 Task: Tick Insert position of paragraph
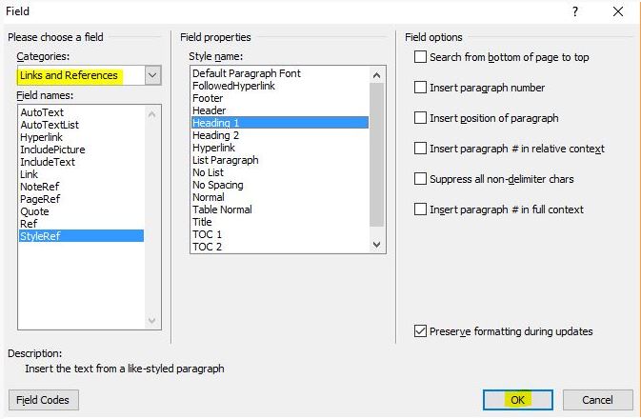420,118
